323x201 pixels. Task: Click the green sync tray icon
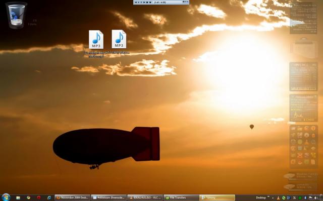tap(284, 198)
